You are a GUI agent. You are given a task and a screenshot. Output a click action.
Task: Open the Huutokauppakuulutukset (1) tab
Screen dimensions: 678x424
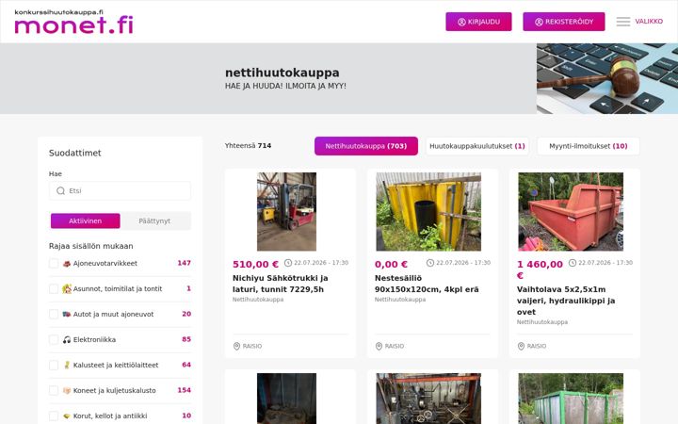point(476,146)
